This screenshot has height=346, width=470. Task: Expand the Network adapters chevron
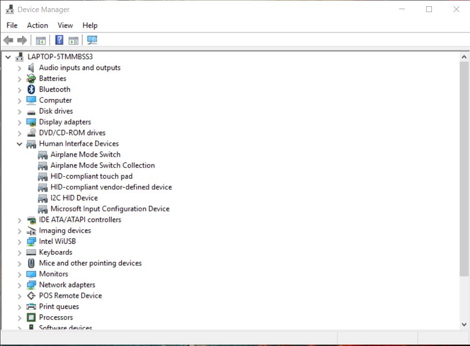(19, 285)
